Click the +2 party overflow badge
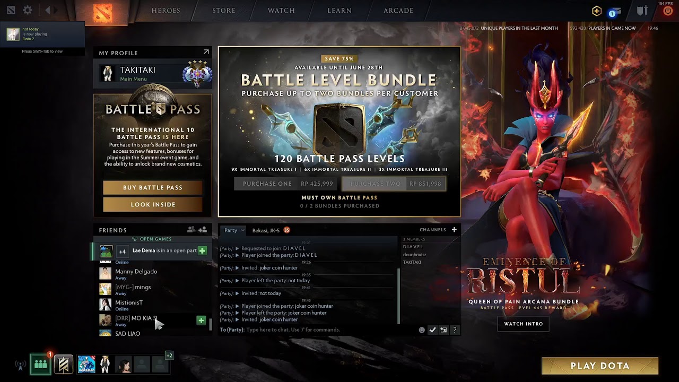The image size is (679, 382). (169, 355)
